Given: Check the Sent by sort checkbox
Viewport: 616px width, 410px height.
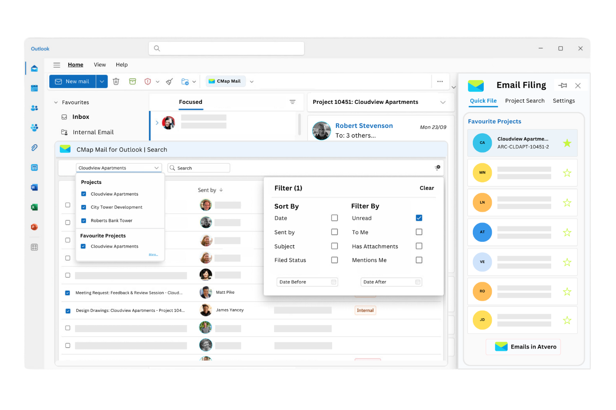Looking at the screenshot, I should [335, 232].
